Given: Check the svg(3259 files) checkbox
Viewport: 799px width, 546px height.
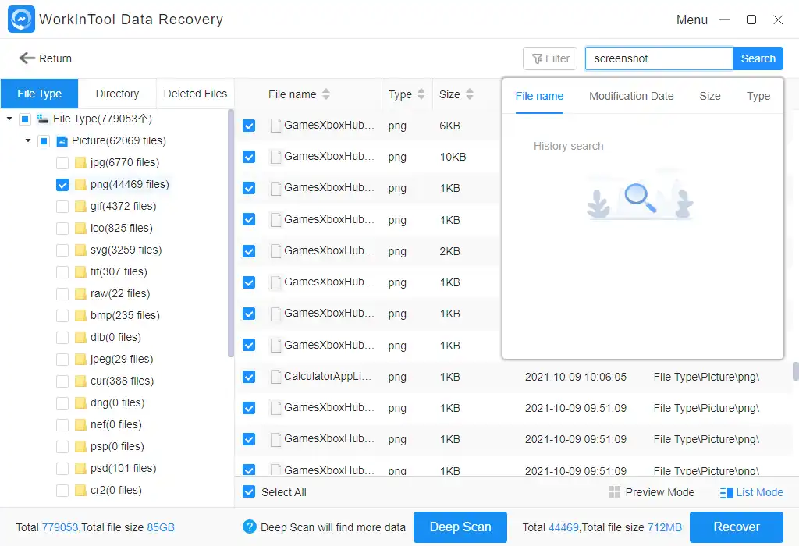Looking at the screenshot, I should tap(62, 250).
